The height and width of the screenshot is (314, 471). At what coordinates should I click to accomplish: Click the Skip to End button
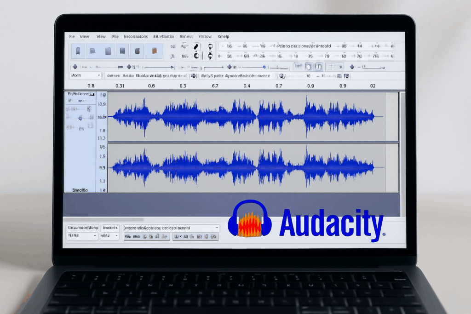136,51
